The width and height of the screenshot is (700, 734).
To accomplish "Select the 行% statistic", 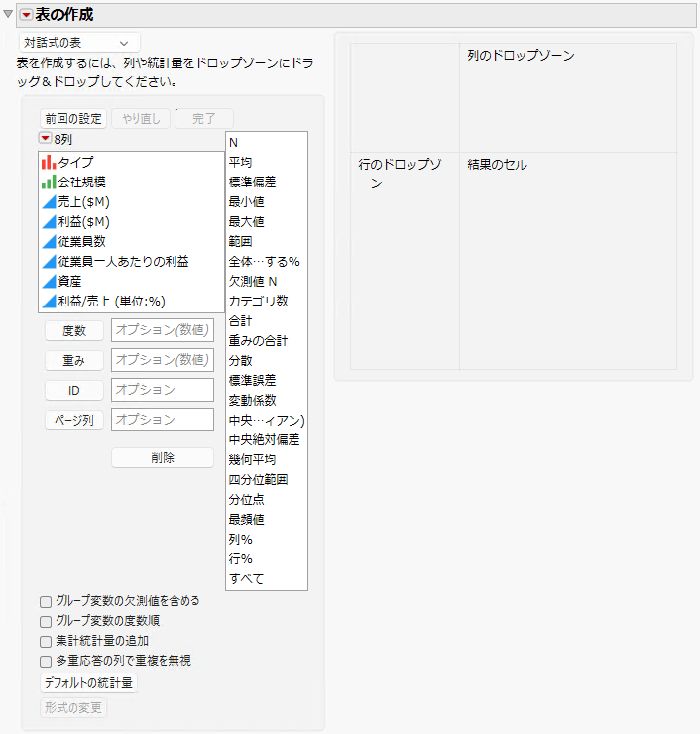I will (241, 558).
